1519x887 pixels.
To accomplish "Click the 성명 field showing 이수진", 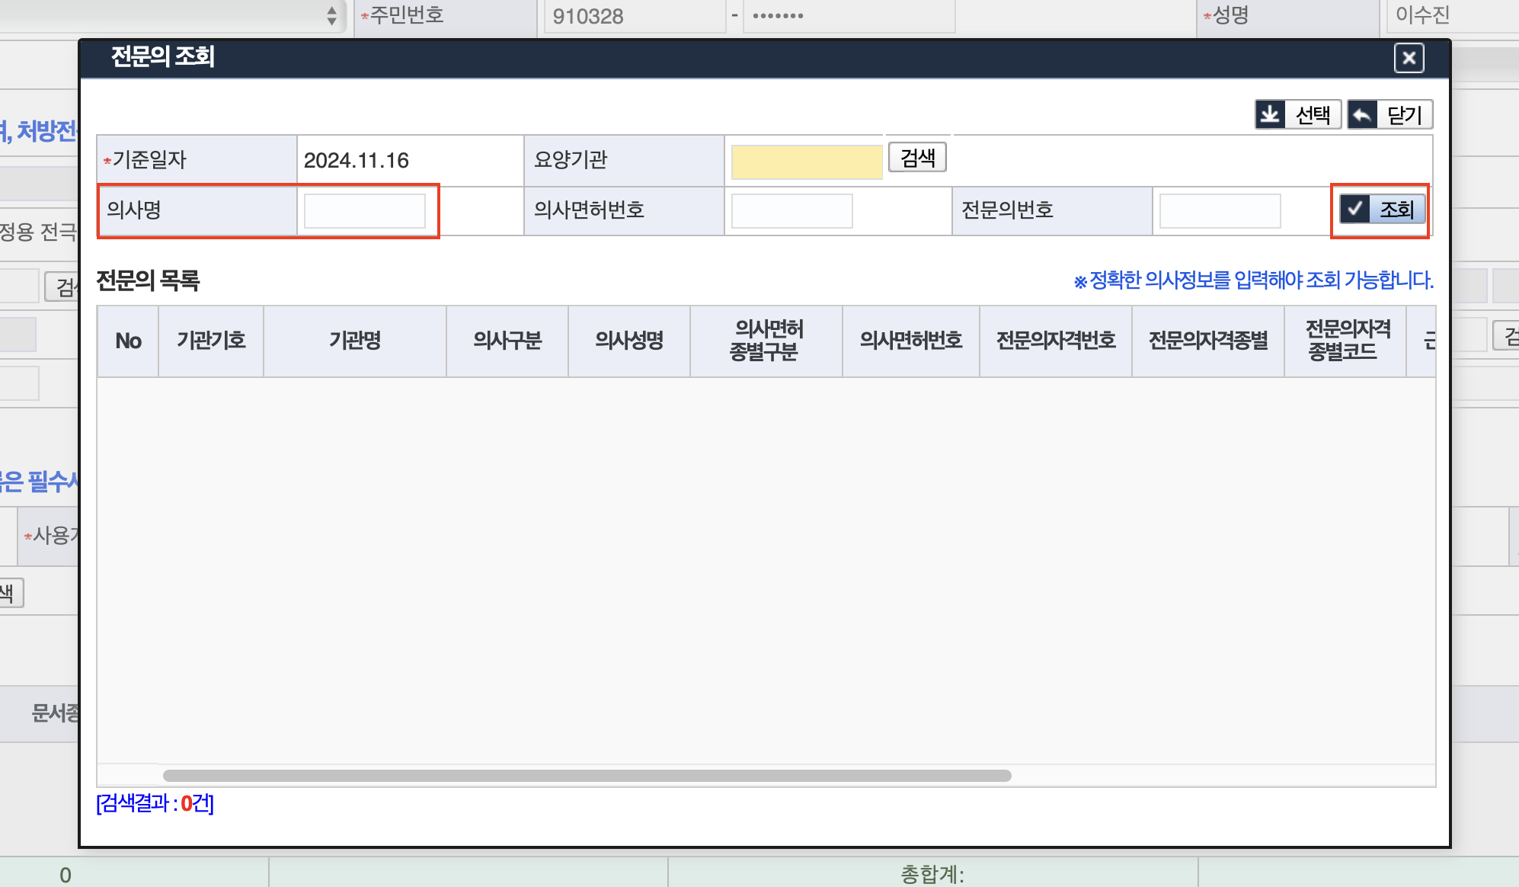I will point(1447,15).
